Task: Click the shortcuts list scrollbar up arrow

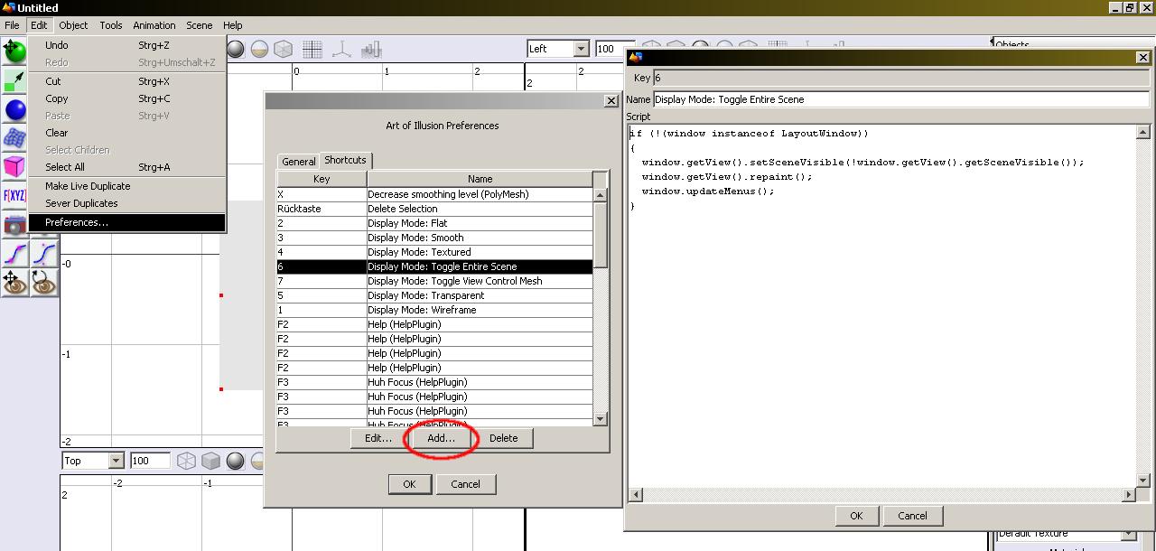Action: click(x=601, y=194)
